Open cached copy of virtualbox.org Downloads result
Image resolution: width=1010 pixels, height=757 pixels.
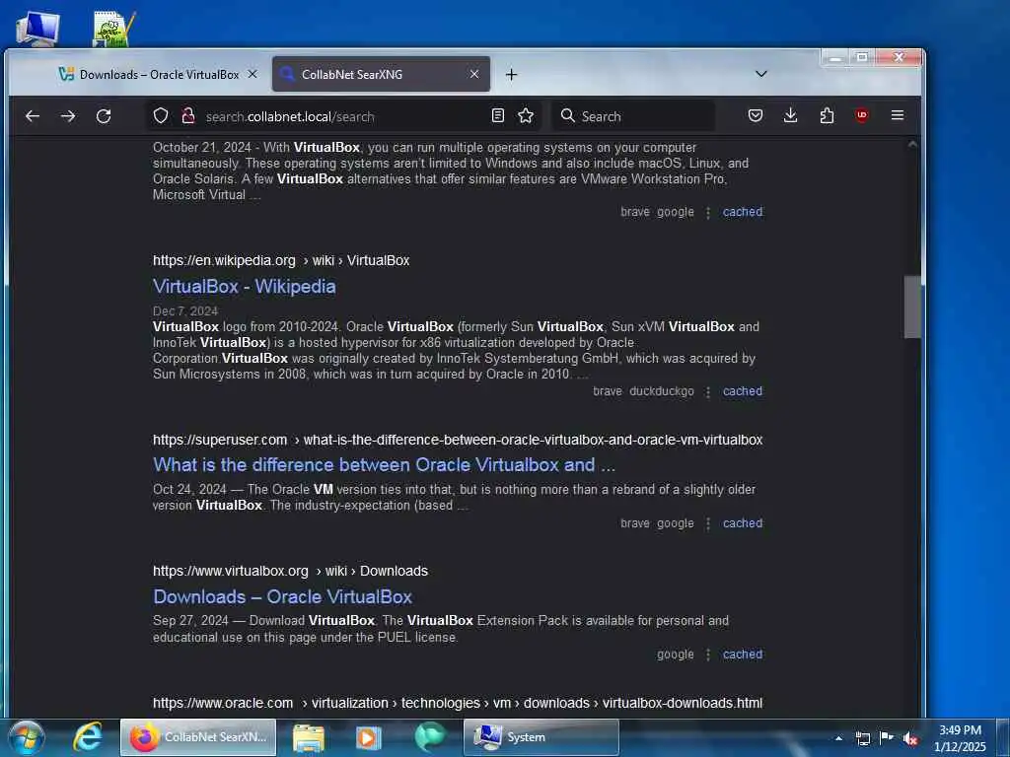click(x=742, y=654)
